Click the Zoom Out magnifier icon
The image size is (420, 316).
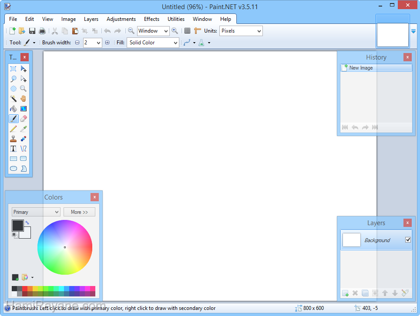pyautogui.click(x=131, y=31)
